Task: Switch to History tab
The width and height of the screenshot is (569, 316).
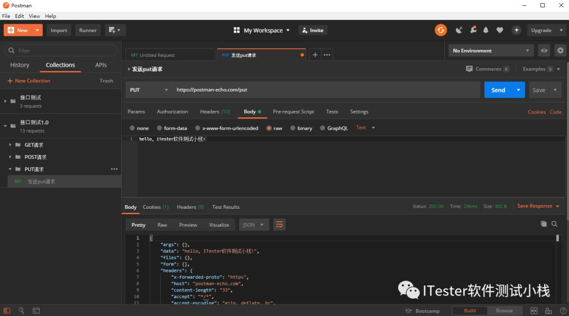Action: (19, 65)
